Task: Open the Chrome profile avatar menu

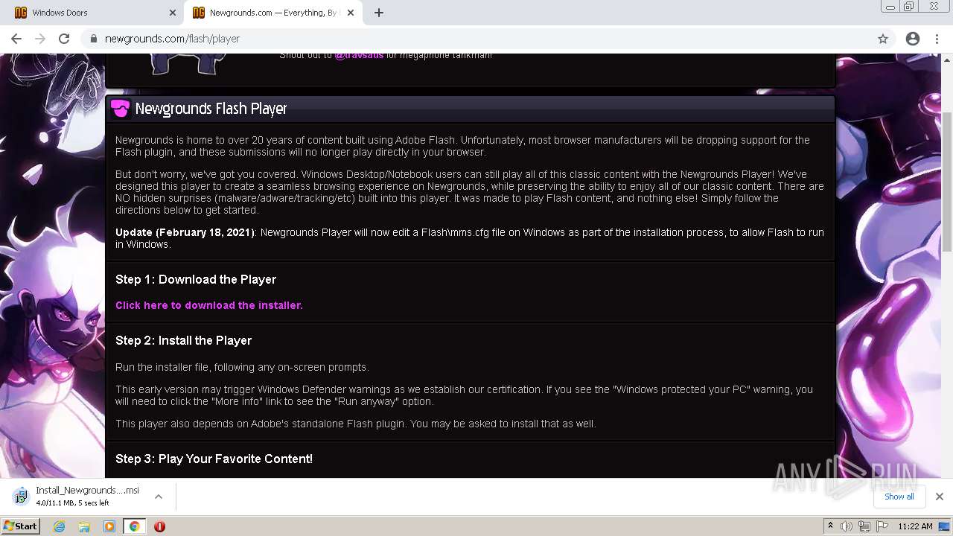Action: click(913, 39)
